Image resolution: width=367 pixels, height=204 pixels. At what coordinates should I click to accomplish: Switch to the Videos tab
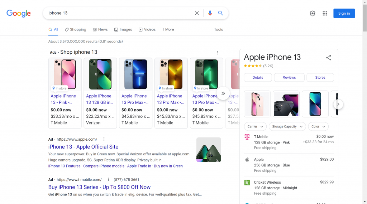(x=147, y=29)
